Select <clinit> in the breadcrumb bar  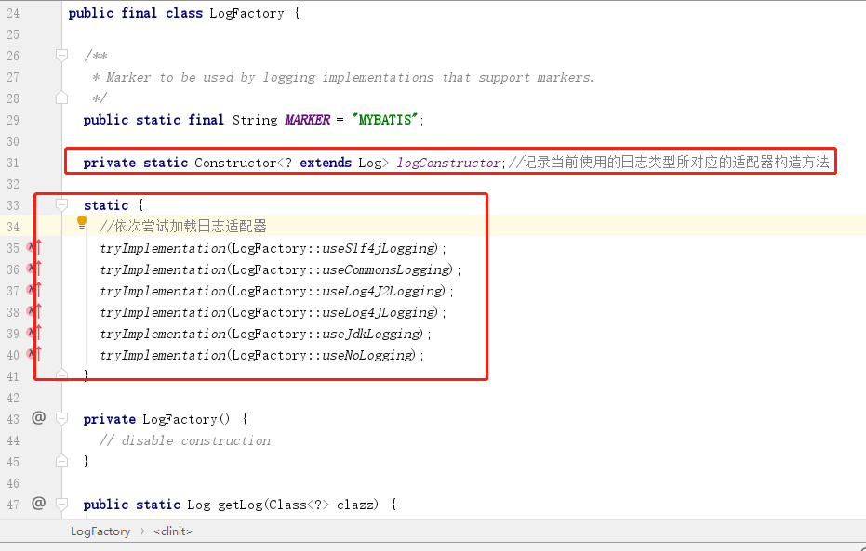click(173, 531)
